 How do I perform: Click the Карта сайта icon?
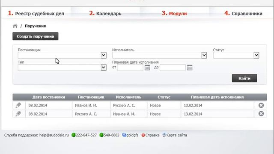pyautogui.click(x=164, y=135)
